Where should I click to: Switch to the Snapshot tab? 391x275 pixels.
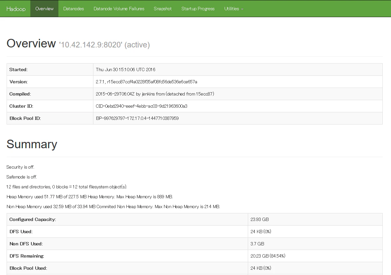[163, 9]
